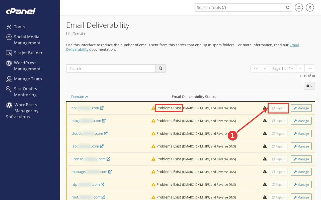The image size is (321, 200).
Task: Open the rdp domain link
Action: (x=88, y=184)
